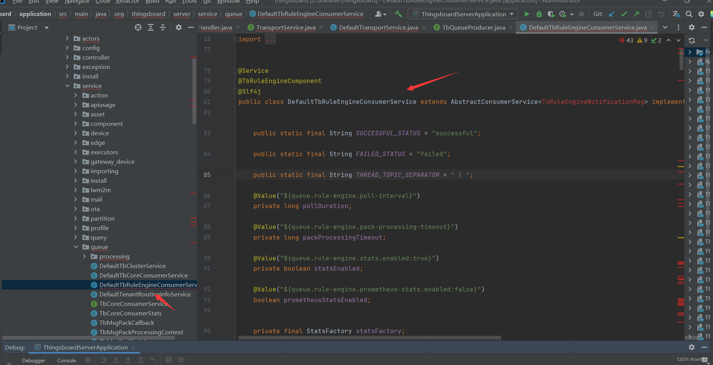Unfold the collapsed import block
The width and height of the screenshot is (713, 365).
[x=235, y=39]
